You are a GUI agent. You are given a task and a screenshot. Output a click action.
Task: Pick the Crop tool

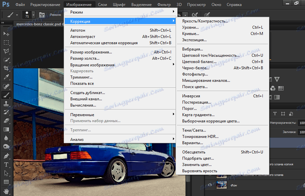tap(6, 68)
